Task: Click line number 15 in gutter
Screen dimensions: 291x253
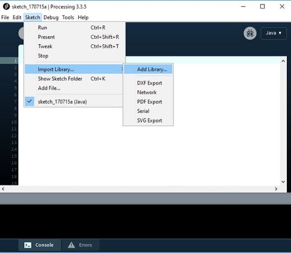Action: coord(14,156)
